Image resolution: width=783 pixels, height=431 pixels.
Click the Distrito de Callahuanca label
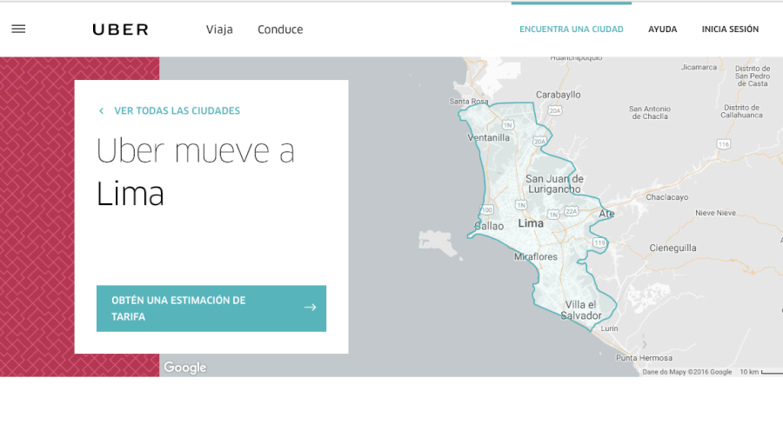click(x=741, y=110)
